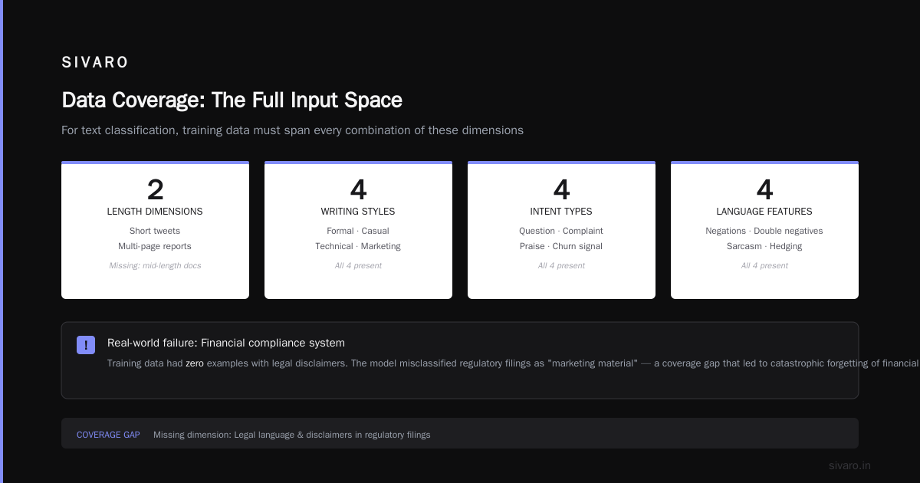Click 'Formal · Casual' text line

pos(358,231)
